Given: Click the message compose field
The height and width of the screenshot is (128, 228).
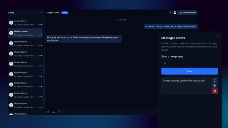Looking at the screenshot, I should click(x=107, y=112).
